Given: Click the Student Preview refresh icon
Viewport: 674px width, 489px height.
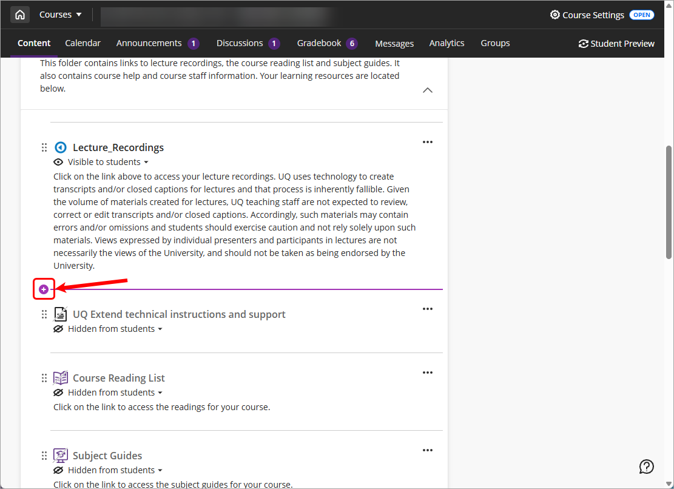Looking at the screenshot, I should pos(583,44).
